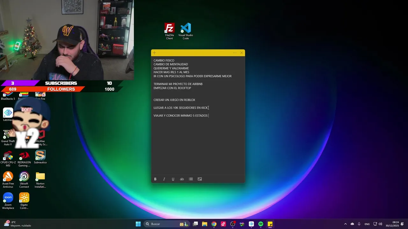Toggle underline formatting in sticky note

tap(173, 179)
